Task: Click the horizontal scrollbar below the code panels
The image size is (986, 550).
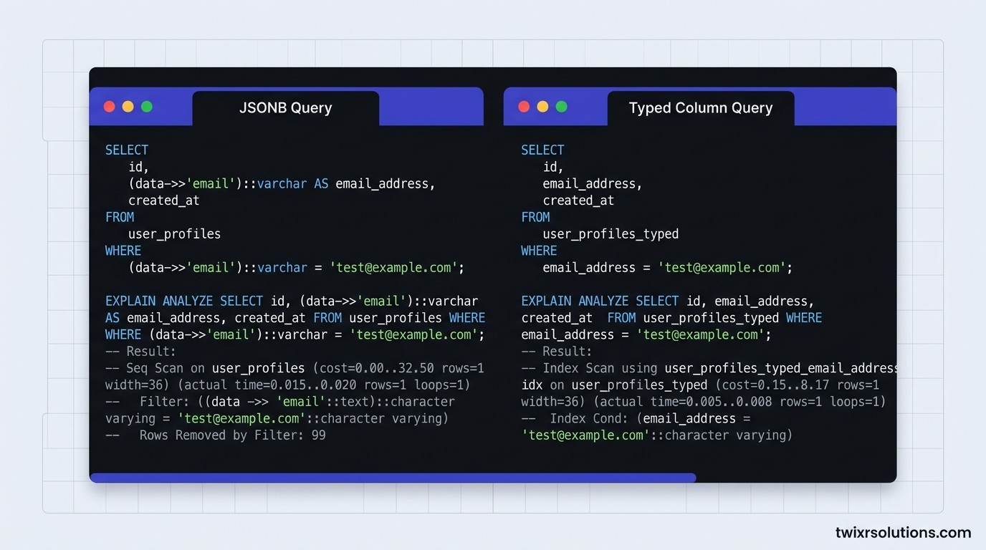Action: [x=393, y=478]
